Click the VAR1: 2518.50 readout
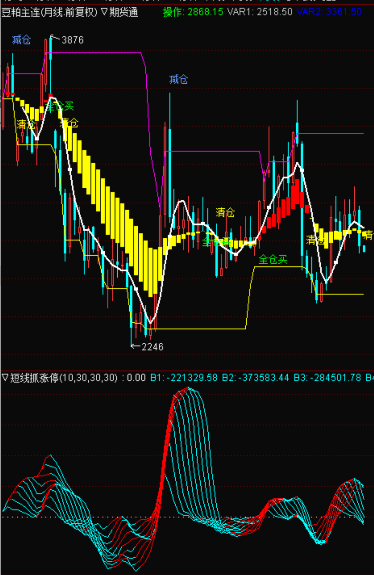The height and width of the screenshot is (575, 374). 260,12
